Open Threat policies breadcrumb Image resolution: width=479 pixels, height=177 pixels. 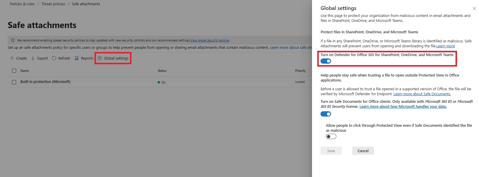53,4
